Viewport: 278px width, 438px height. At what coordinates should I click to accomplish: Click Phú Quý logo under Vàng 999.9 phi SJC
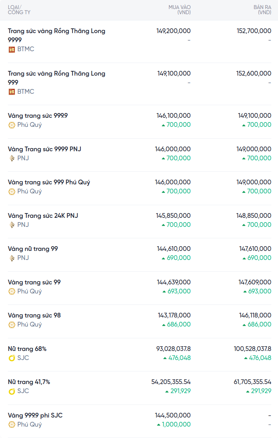tap(11, 425)
